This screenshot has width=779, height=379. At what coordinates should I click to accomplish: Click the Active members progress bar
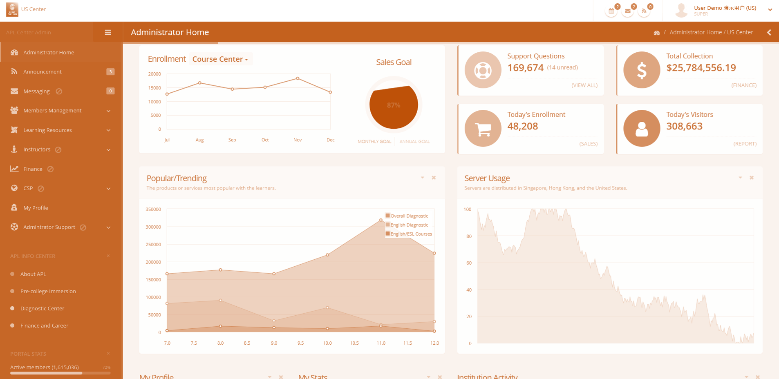click(60, 373)
